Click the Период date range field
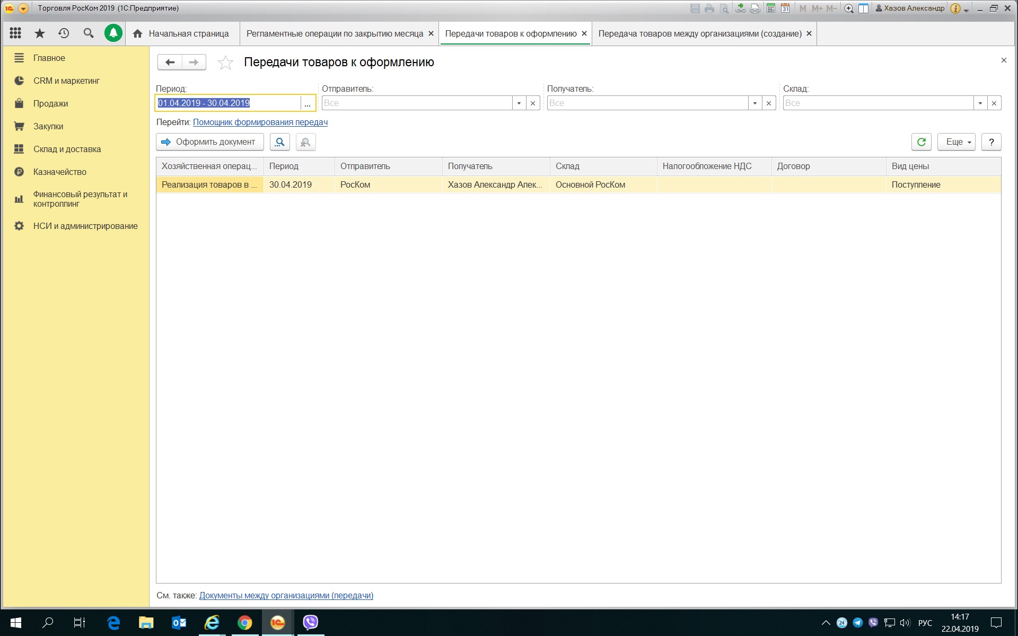This screenshot has height=636, width=1018. click(x=228, y=103)
